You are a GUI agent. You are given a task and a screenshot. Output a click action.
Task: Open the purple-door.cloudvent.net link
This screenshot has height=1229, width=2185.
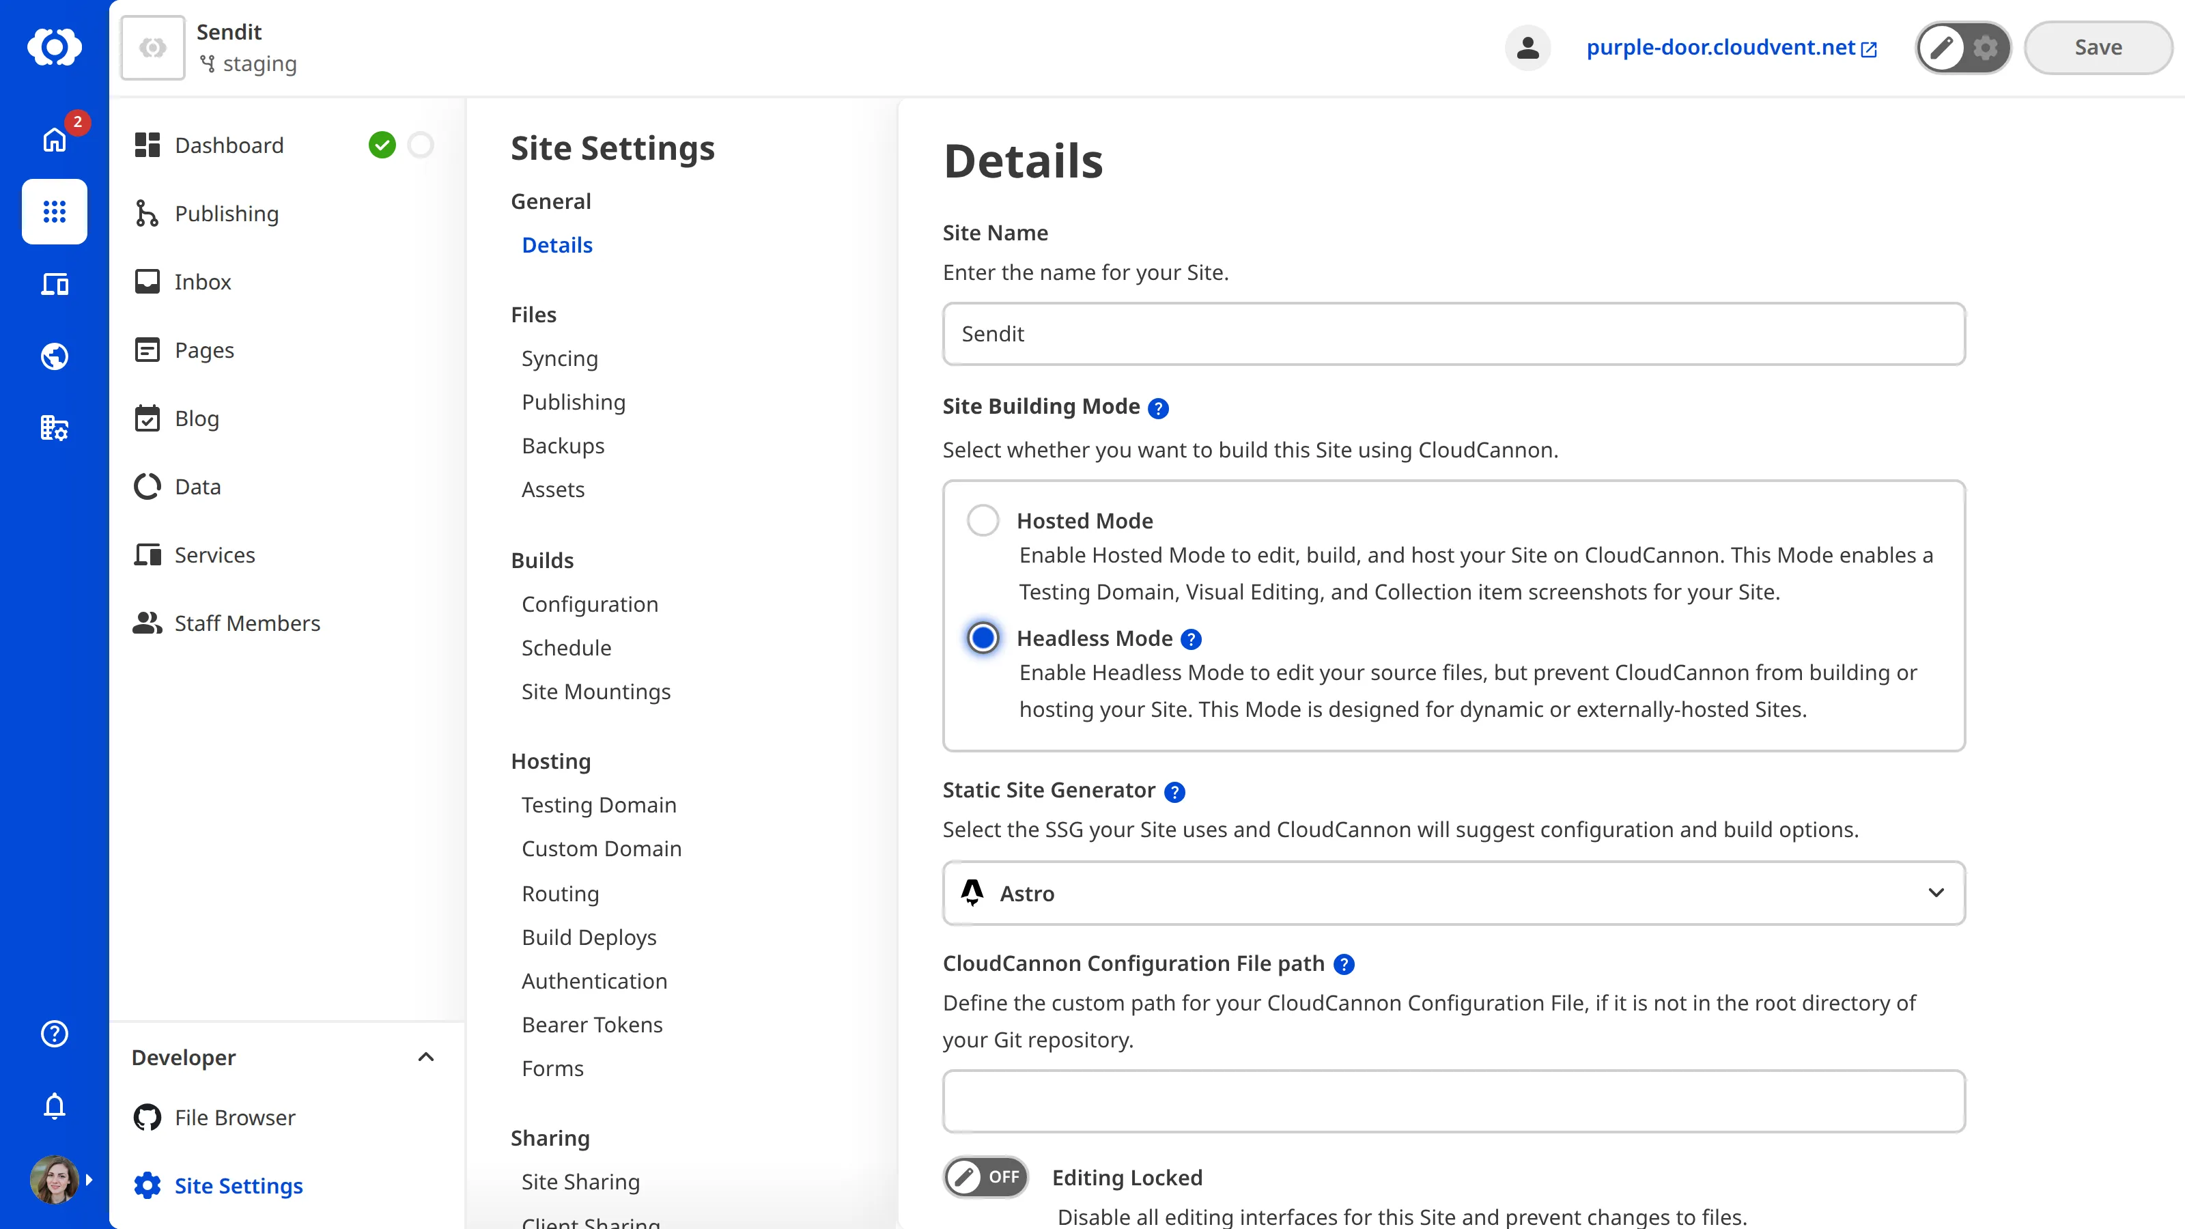coord(1731,48)
